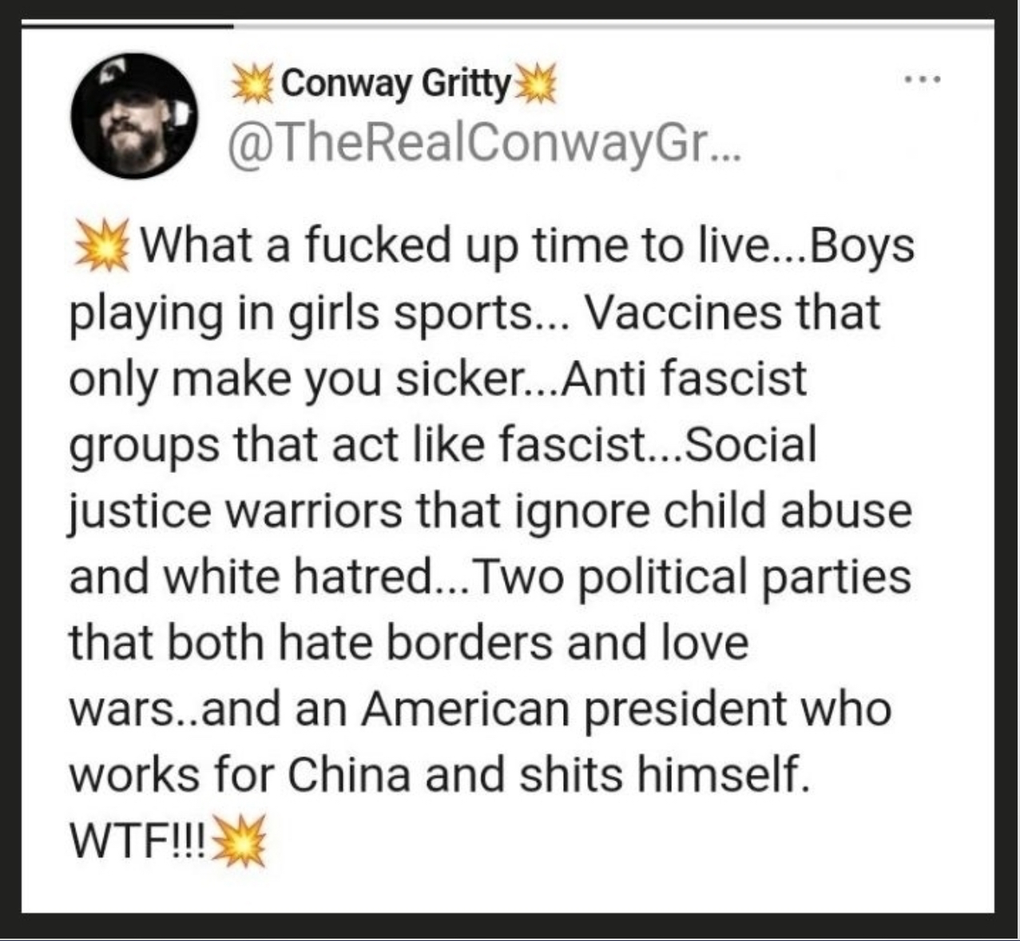Click the phrase "justice warriors" in the post
Viewport: 1020px width, 941px height.
click(x=236, y=510)
